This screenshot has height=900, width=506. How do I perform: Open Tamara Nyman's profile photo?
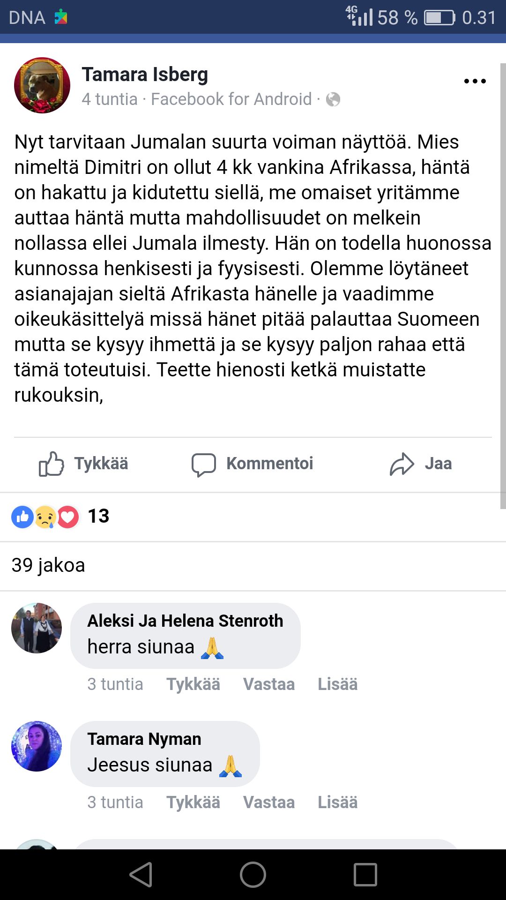[37, 746]
